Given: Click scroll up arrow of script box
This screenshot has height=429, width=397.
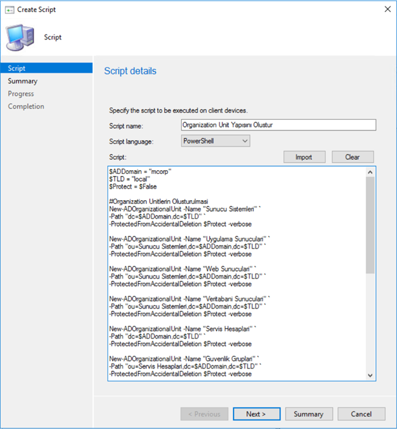Looking at the screenshot, I should point(370,172).
